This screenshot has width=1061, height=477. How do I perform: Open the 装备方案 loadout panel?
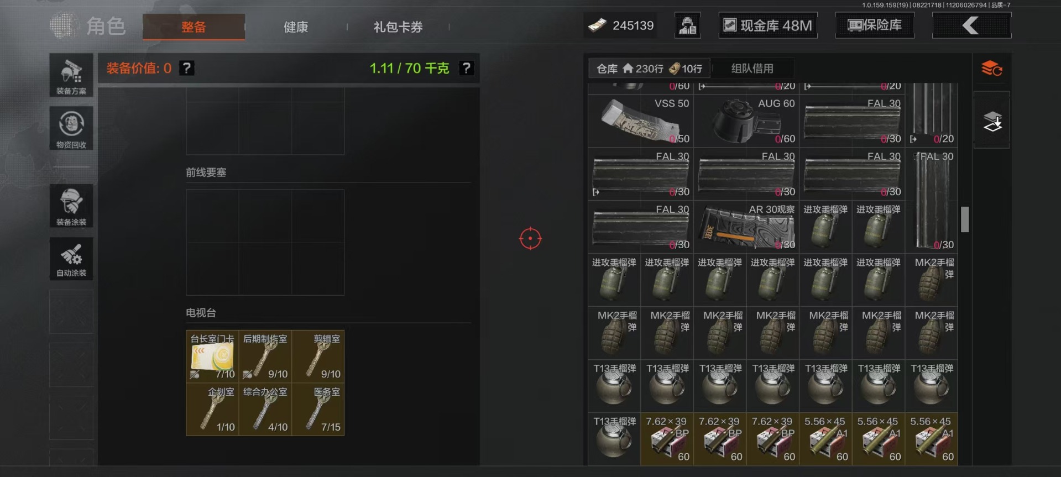pyautogui.click(x=71, y=76)
